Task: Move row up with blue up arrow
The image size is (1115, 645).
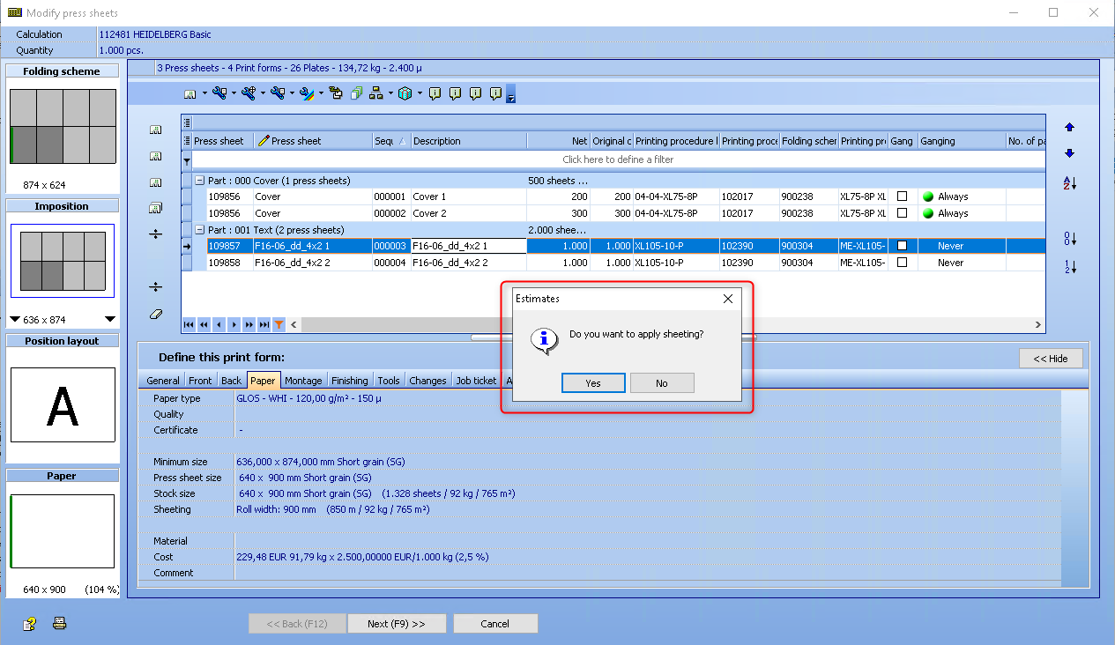Action: (1070, 127)
